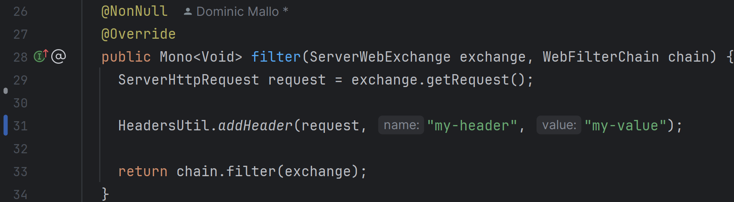734x202 pixels.
Task: Place cursor on @Override annotation
Action: [x=139, y=34]
